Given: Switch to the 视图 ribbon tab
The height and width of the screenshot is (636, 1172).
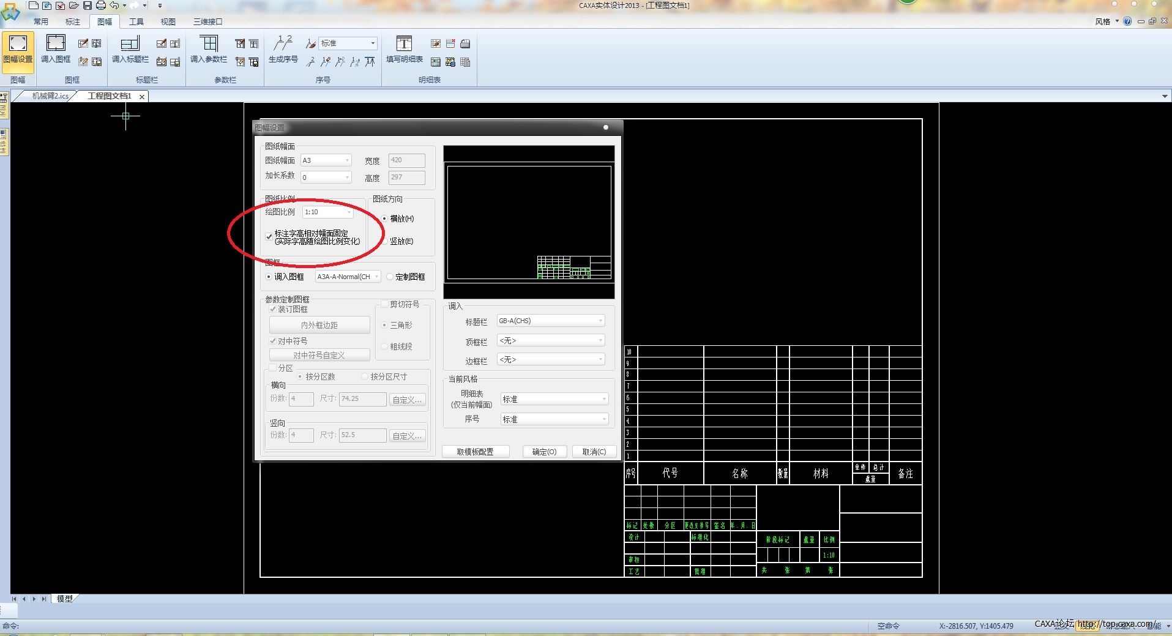Looking at the screenshot, I should [x=168, y=21].
